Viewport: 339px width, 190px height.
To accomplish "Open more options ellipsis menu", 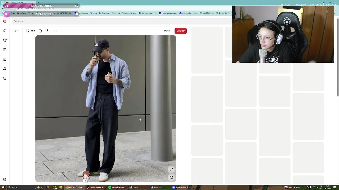I will (55, 31).
